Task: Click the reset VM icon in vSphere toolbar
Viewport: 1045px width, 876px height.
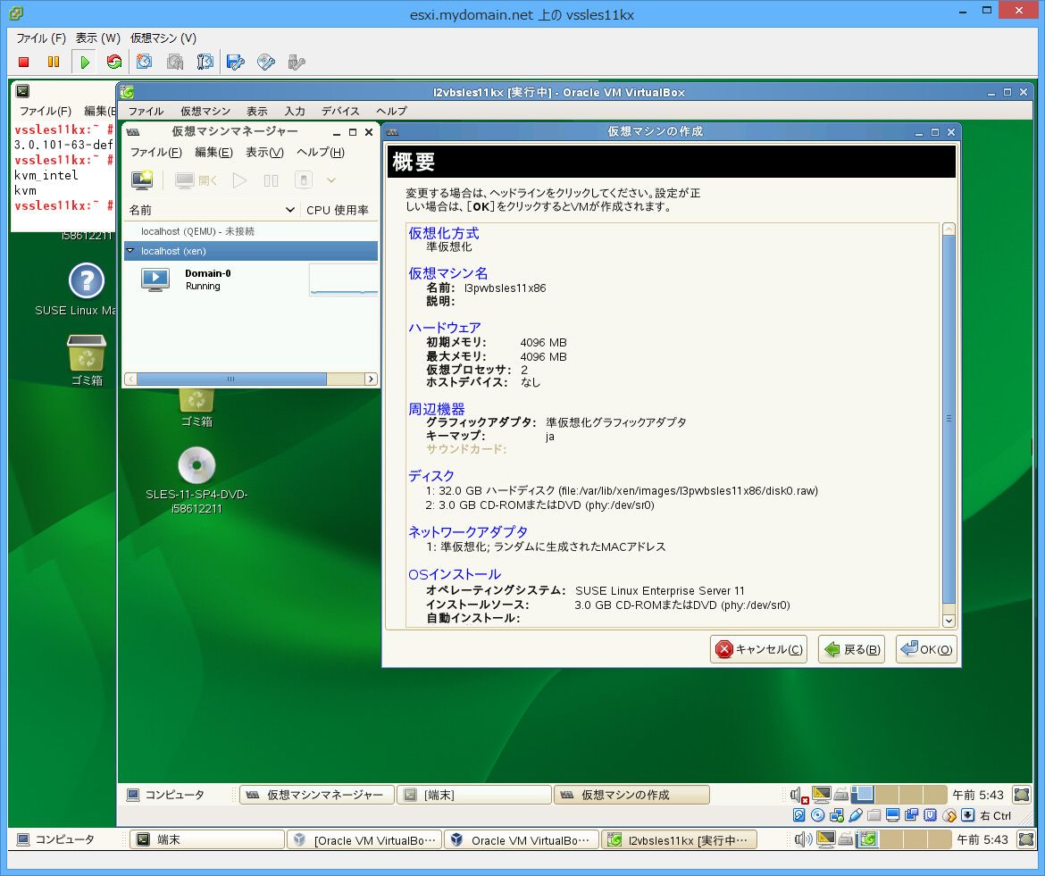Action: tap(114, 62)
